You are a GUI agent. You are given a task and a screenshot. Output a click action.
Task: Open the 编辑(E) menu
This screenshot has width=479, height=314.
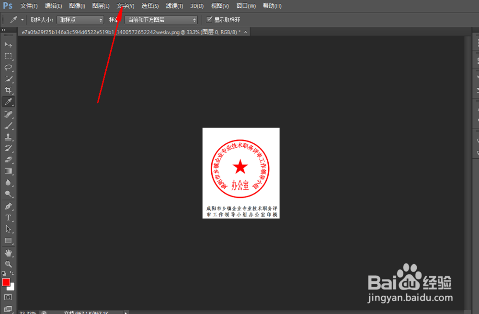point(53,6)
